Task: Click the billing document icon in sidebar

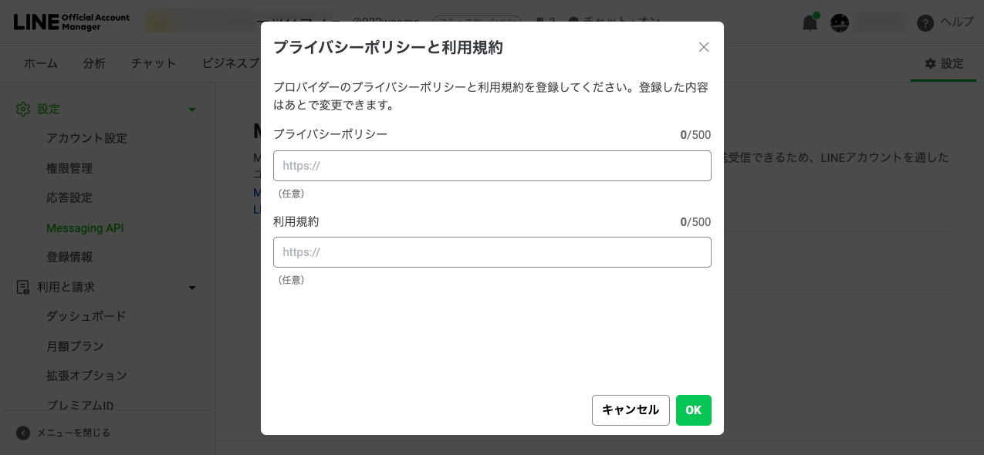Action: pyautogui.click(x=23, y=287)
